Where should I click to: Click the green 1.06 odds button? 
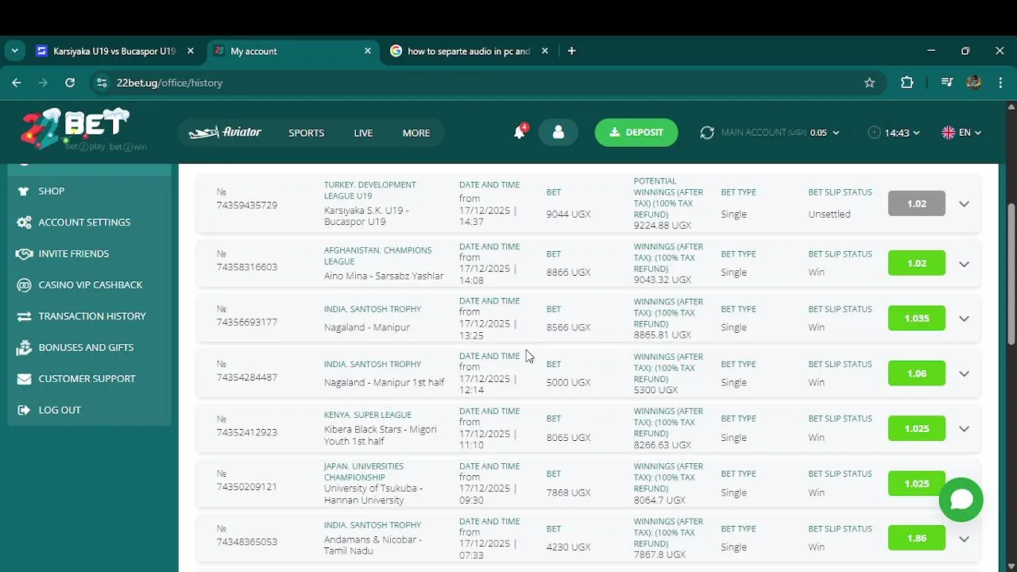point(917,373)
